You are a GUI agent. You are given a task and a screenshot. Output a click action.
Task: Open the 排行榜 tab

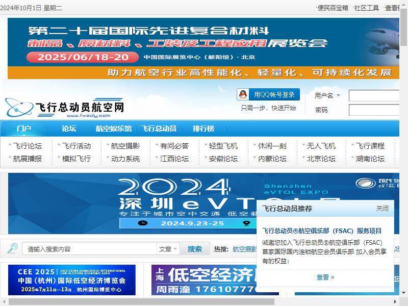point(203,129)
